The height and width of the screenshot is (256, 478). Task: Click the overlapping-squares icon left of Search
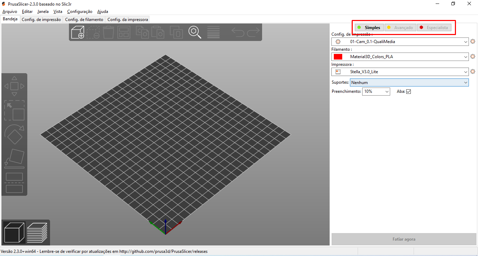tap(176, 32)
